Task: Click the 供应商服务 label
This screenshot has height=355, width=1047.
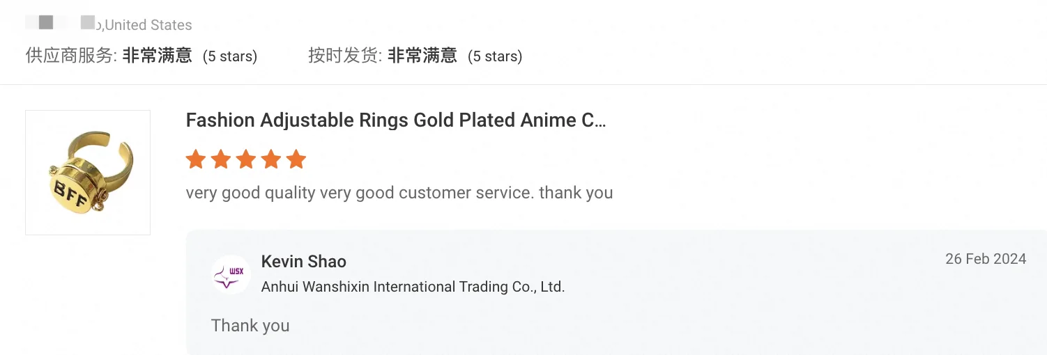Action: (71, 56)
